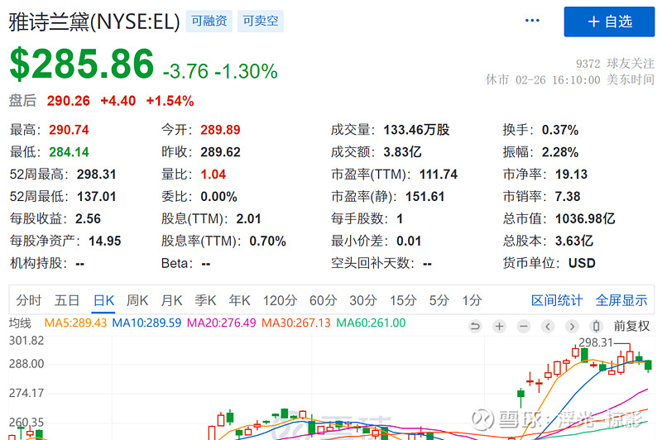Click the 昨收 value 289.62

(x=220, y=152)
